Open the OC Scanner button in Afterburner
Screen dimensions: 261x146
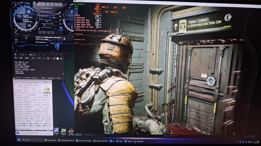tap(50, 5)
